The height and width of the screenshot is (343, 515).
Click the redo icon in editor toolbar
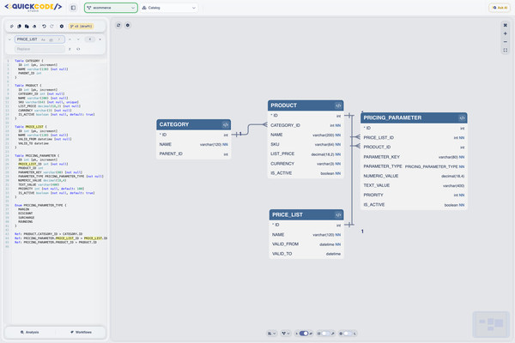pos(51,27)
